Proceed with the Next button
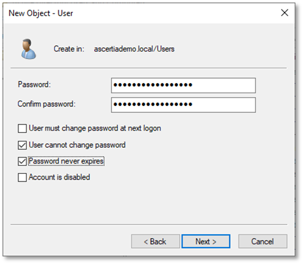The width and height of the screenshot is (303, 264). (206, 241)
